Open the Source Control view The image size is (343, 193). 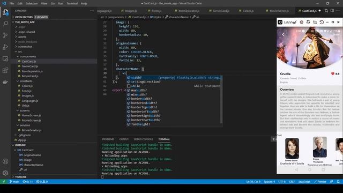point(5,35)
